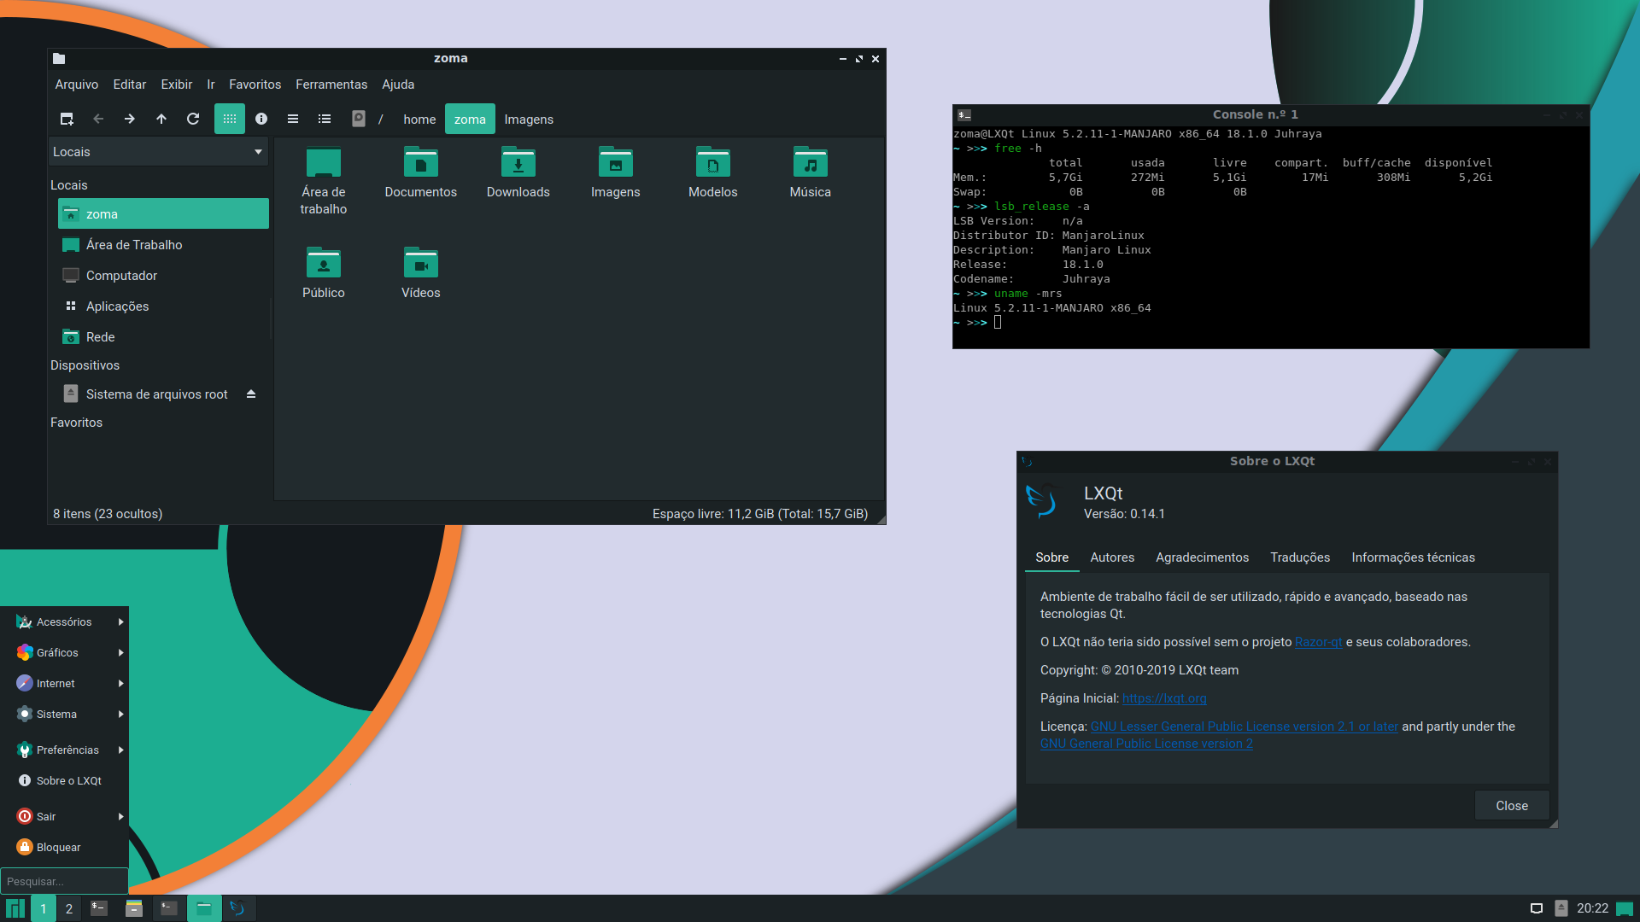Activate the Sobre o LXQt taskbar button
Image resolution: width=1640 pixels, height=922 pixels.
(x=238, y=908)
